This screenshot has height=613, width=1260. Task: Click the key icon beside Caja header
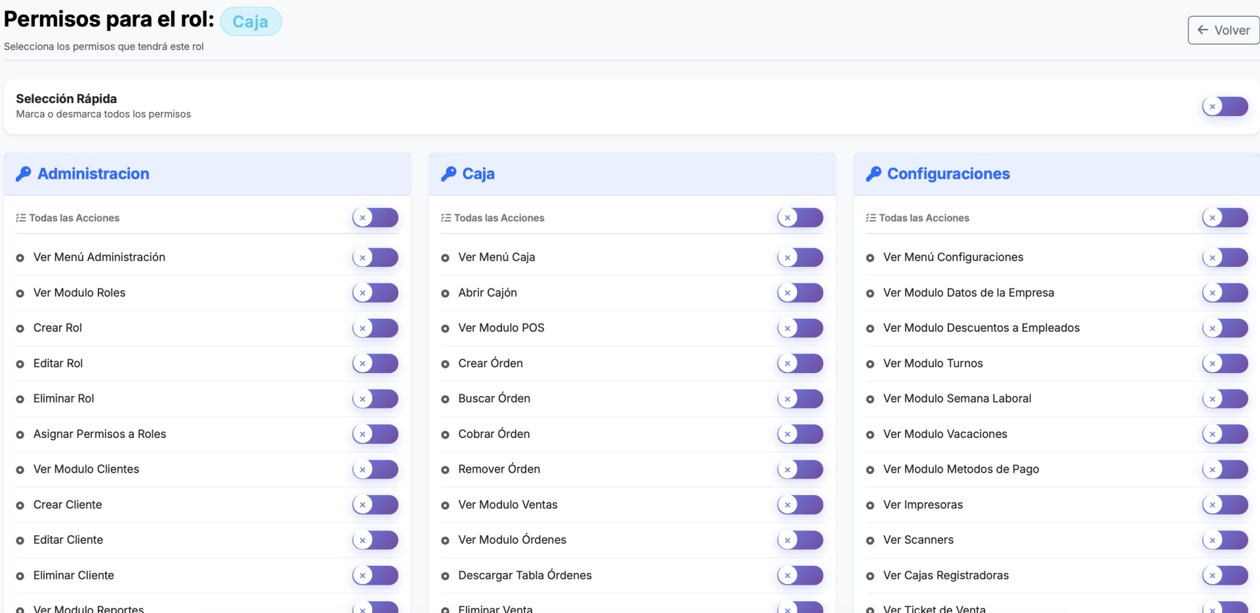click(x=449, y=174)
